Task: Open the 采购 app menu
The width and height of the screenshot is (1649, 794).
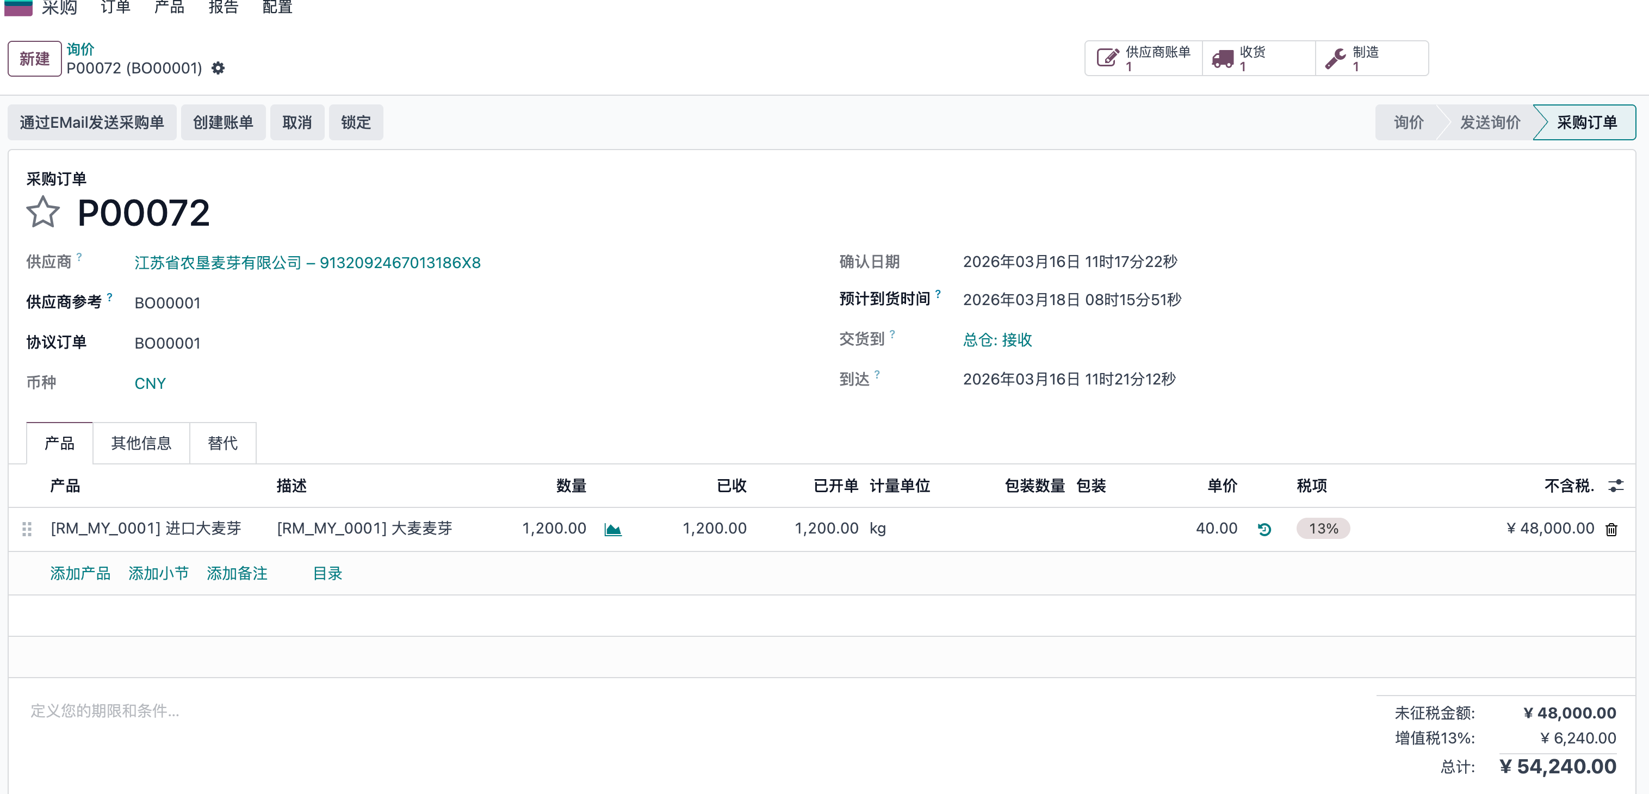Action: (x=59, y=7)
